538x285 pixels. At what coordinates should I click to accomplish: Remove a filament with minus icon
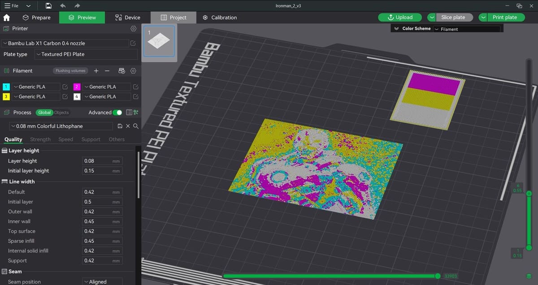[107, 71]
